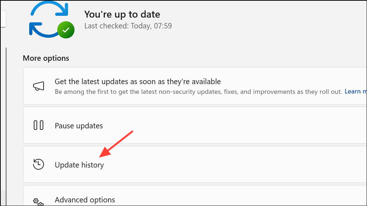
Task: Click the pause bars icon
Action: coord(39,125)
